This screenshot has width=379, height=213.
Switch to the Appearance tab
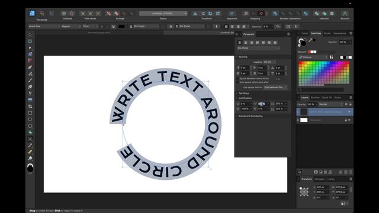tap(339, 33)
